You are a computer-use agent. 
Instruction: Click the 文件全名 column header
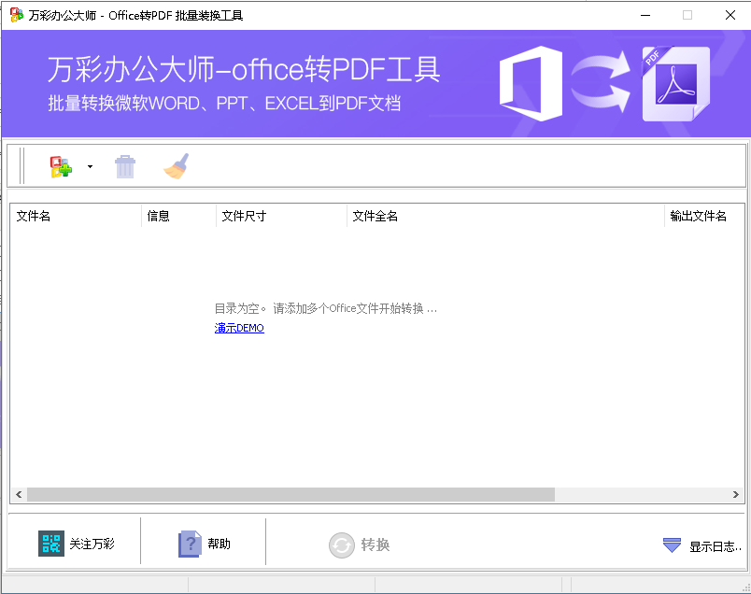(x=372, y=216)
